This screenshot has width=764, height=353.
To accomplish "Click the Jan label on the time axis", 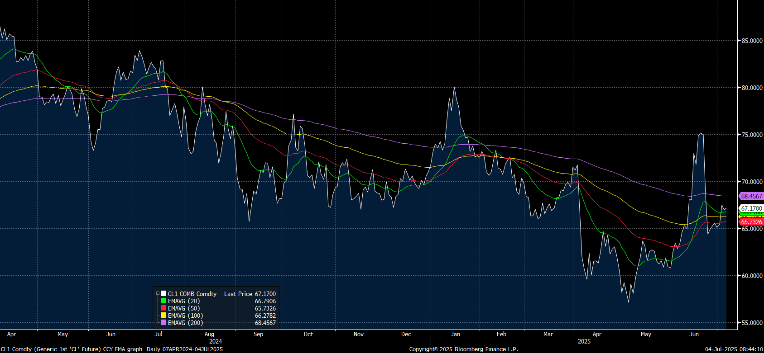I will pyautogui.click(x=455, y=334).
